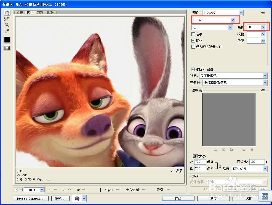Open the browser selection dropdown arrow

point(84,198)
